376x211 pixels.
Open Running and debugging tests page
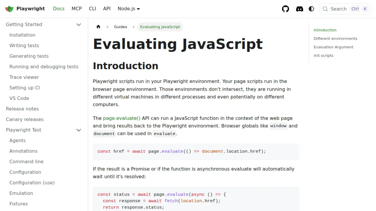[44, 67]
